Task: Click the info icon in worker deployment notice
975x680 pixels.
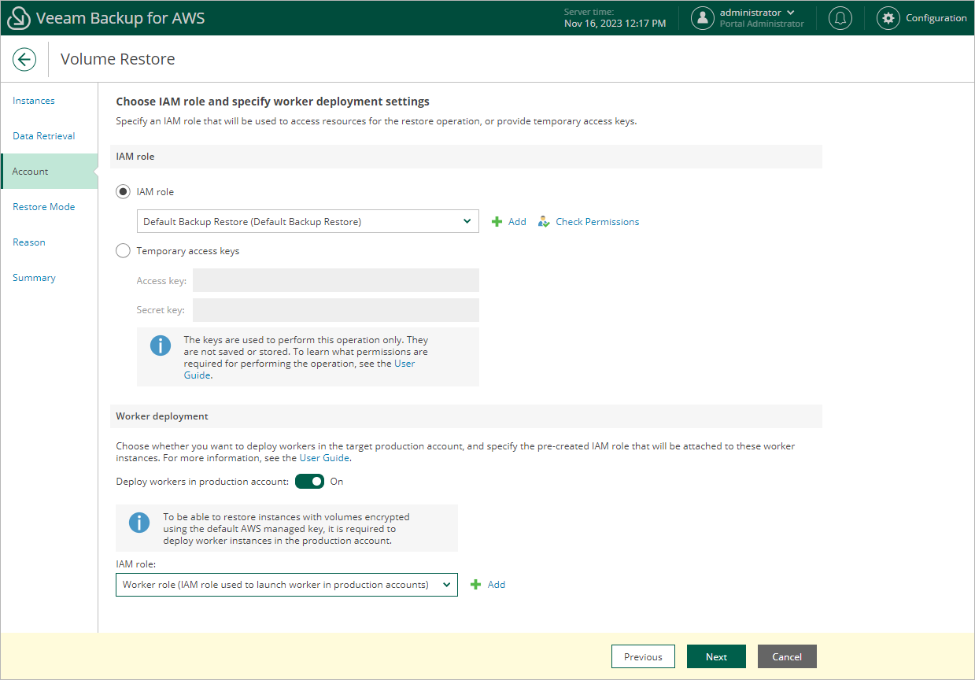Action: [x=139, y=523]
